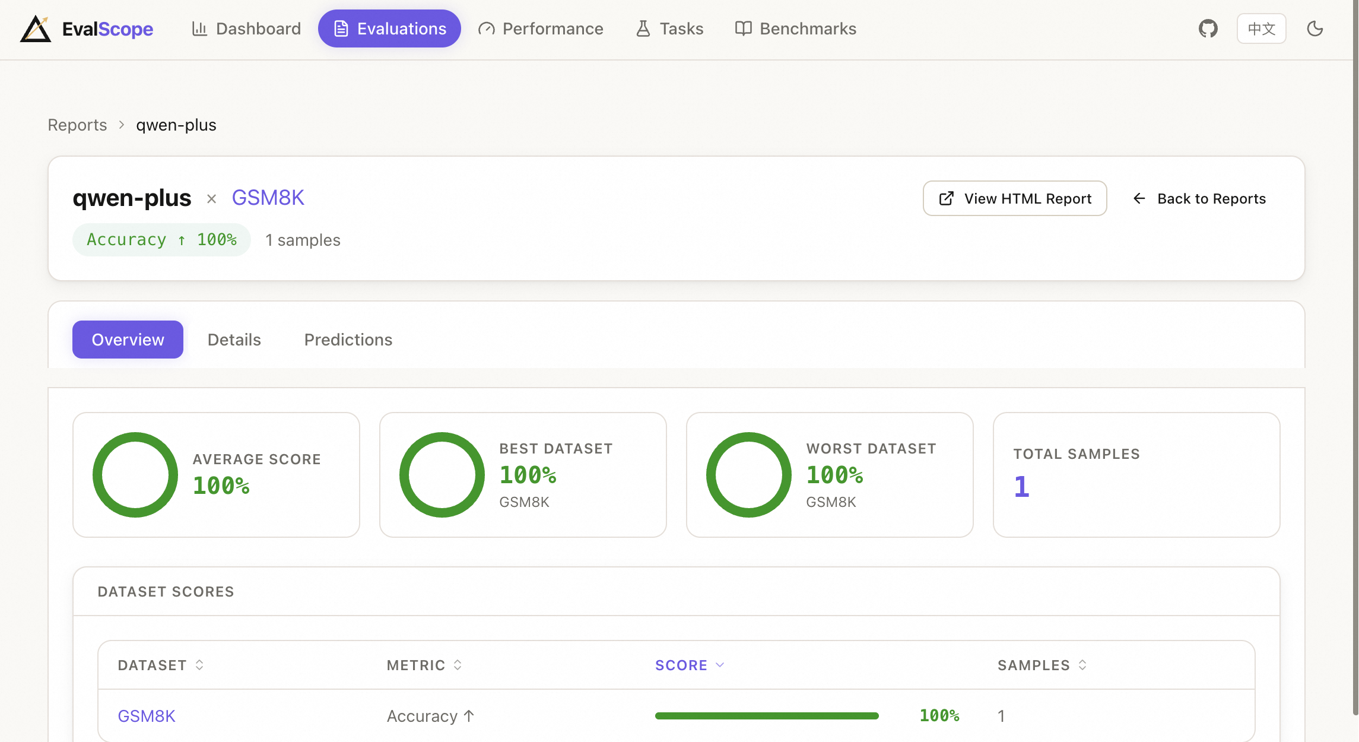
Task: Click the EvalScope brand name
Action: click(x=107, y=28)
